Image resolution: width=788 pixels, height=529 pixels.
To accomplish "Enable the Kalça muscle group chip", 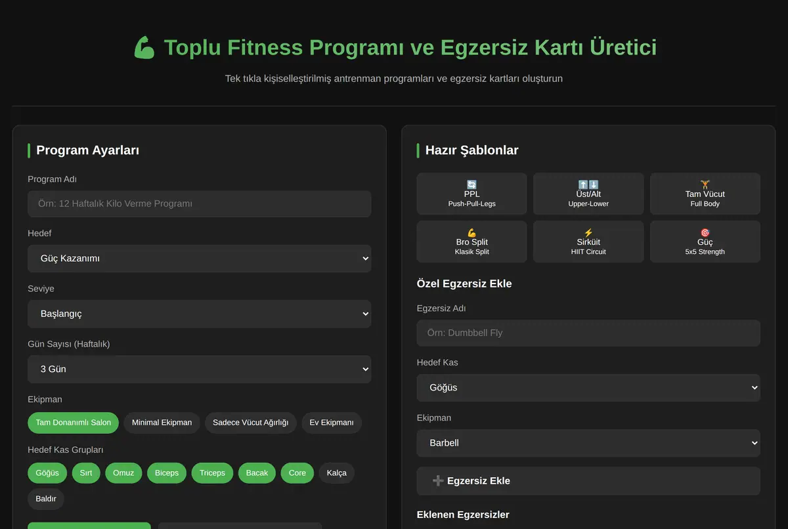I will pyautogui.click(x=337, y=473).
